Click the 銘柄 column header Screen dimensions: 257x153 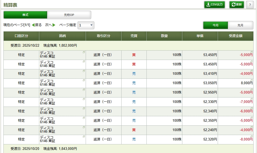pos(62,36)
